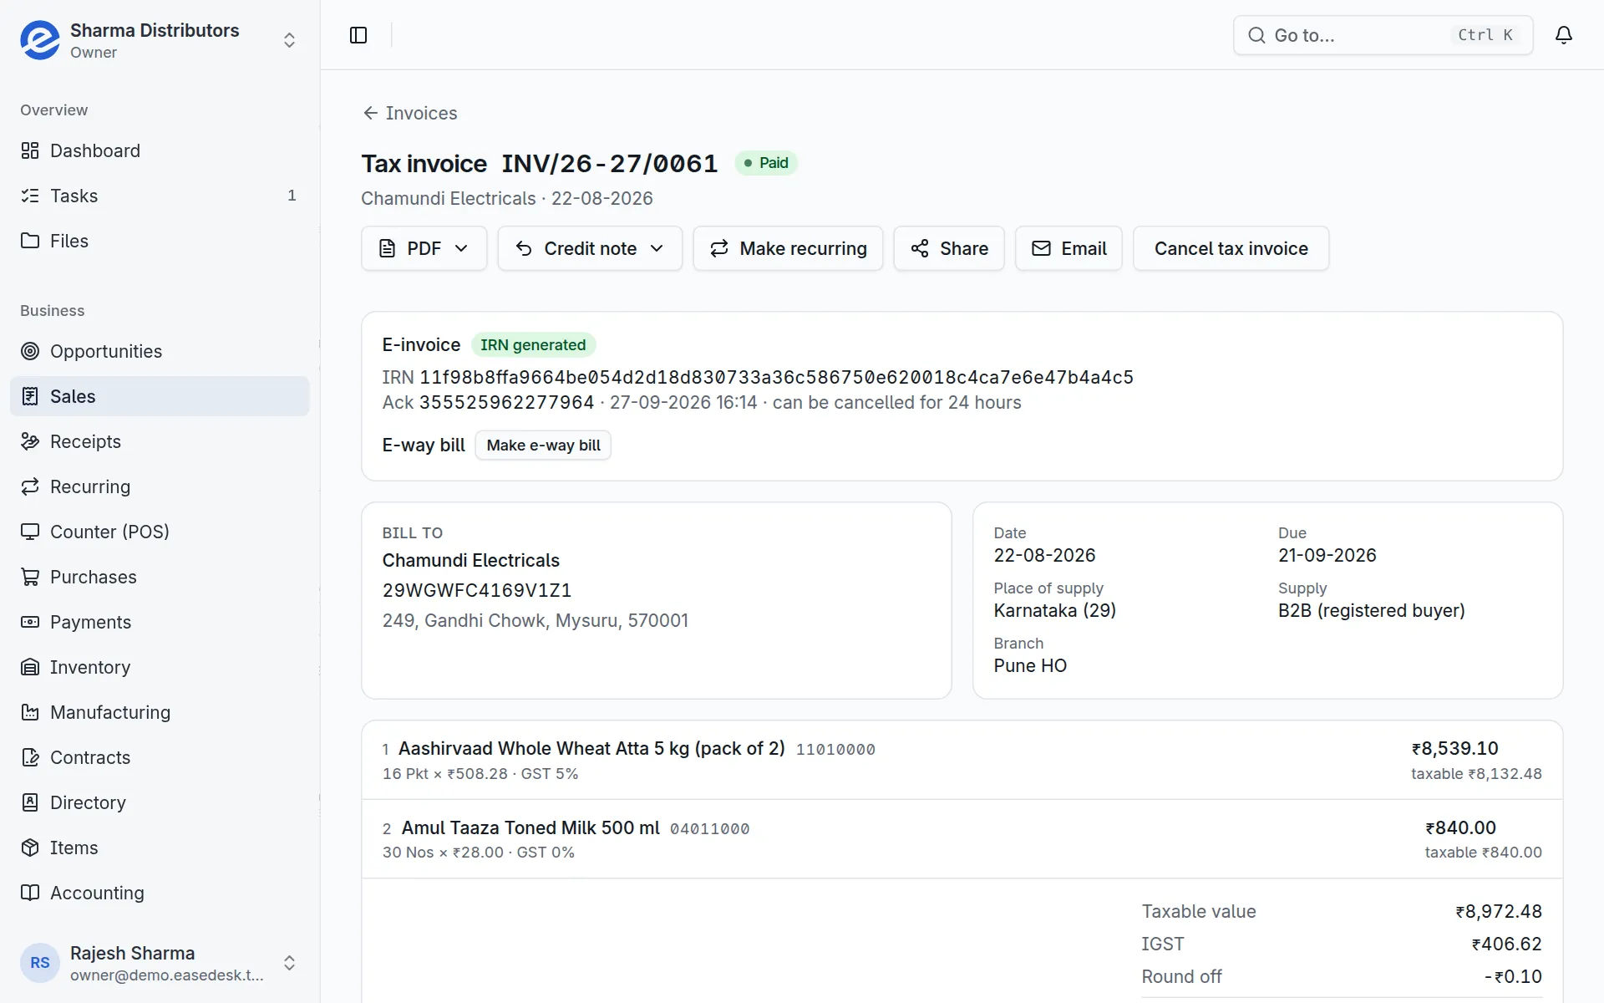Click Karnataka (29) place of supply
1604x1003 pixels.
(1054, 610)
